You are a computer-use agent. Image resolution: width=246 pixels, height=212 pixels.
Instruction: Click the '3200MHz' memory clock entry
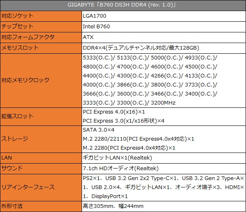click(163, 103)
